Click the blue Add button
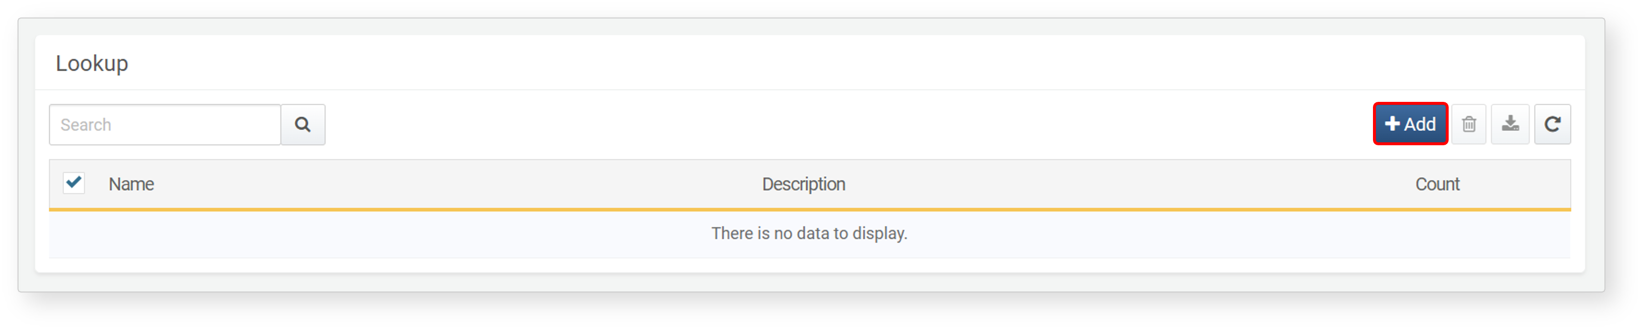Viewport: 1642px width, 329px height. tap(1410, 124)
